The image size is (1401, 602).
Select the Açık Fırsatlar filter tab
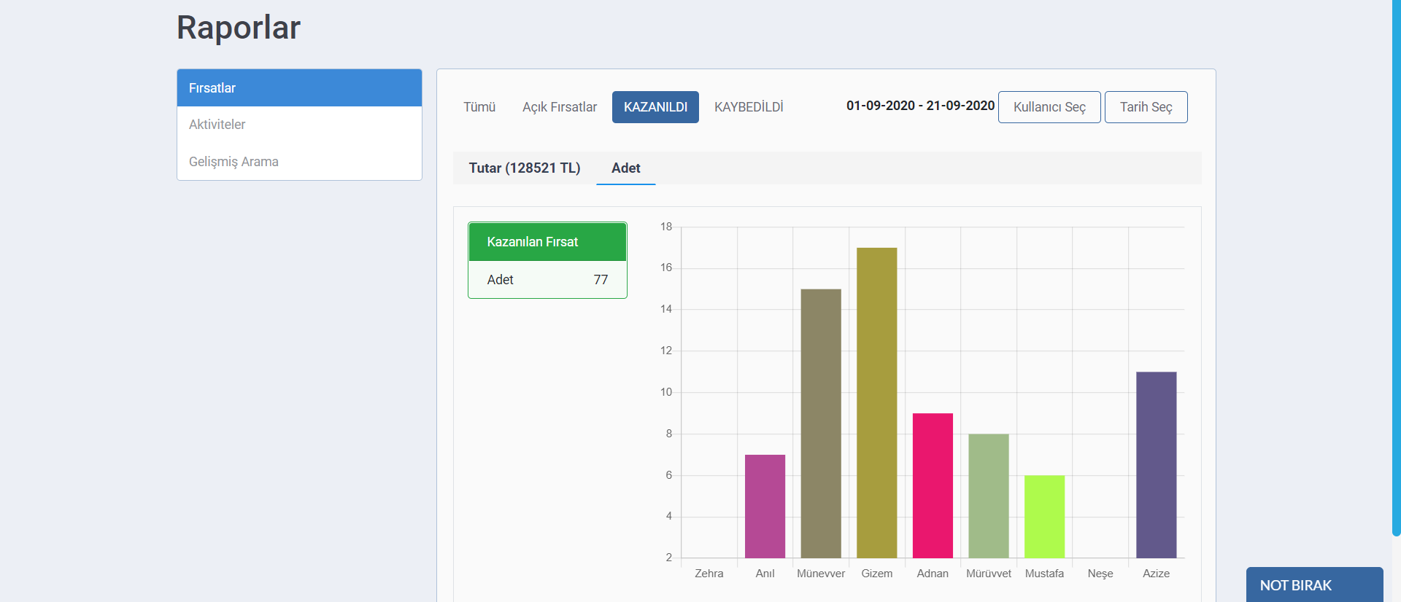click(x=560, y=107)
